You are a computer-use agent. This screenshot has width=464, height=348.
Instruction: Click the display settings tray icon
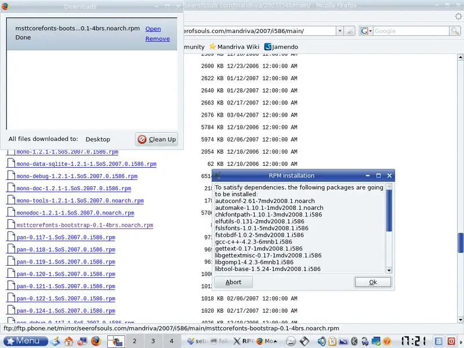click(x=343, y=341)
